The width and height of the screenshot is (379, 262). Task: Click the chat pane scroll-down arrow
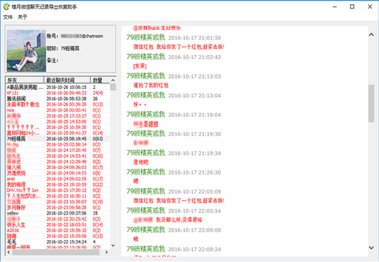click(x=371, y=248)
